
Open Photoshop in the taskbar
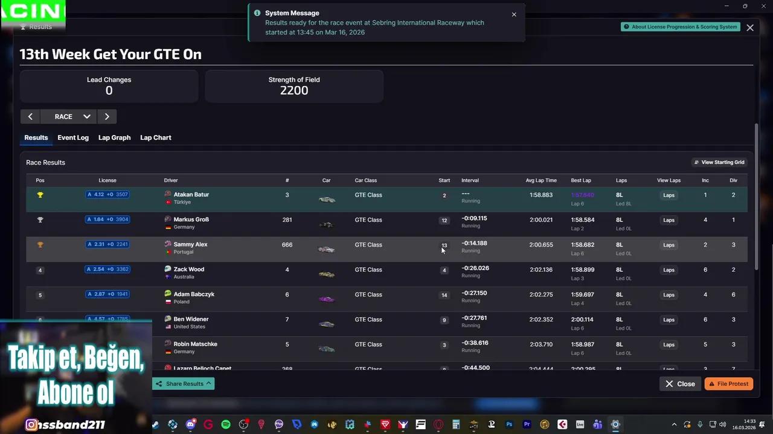[509, 424]
